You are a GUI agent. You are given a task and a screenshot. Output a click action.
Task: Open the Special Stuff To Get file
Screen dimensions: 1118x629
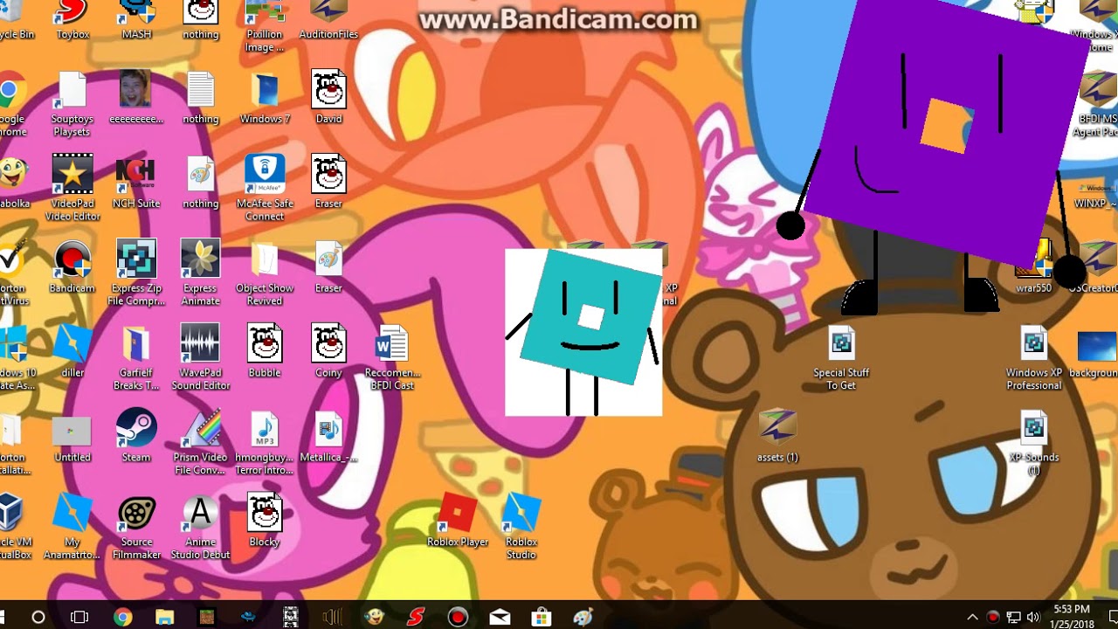(841, 356)
